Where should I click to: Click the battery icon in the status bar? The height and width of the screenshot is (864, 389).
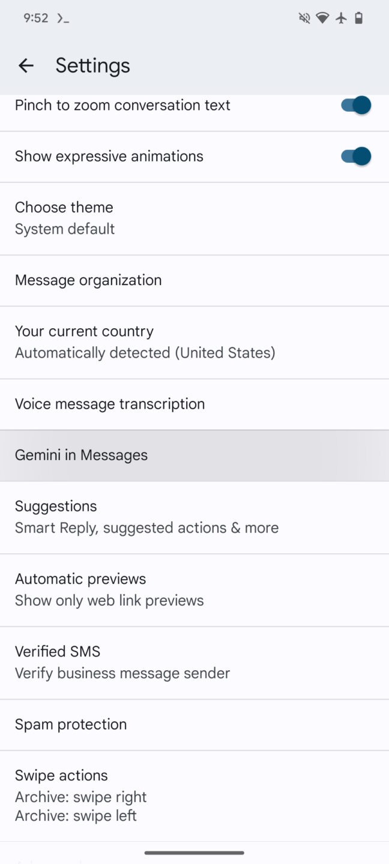pyautogui.click(x=359, y=18)
